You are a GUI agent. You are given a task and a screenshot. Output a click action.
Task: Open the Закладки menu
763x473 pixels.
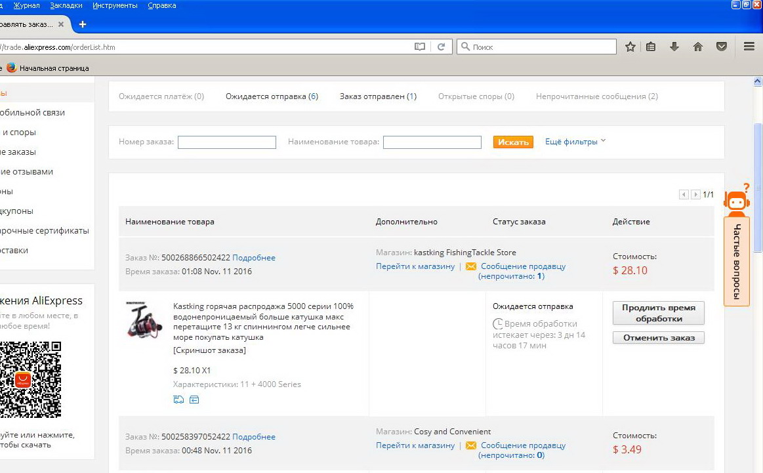click(x=66, y=5)
